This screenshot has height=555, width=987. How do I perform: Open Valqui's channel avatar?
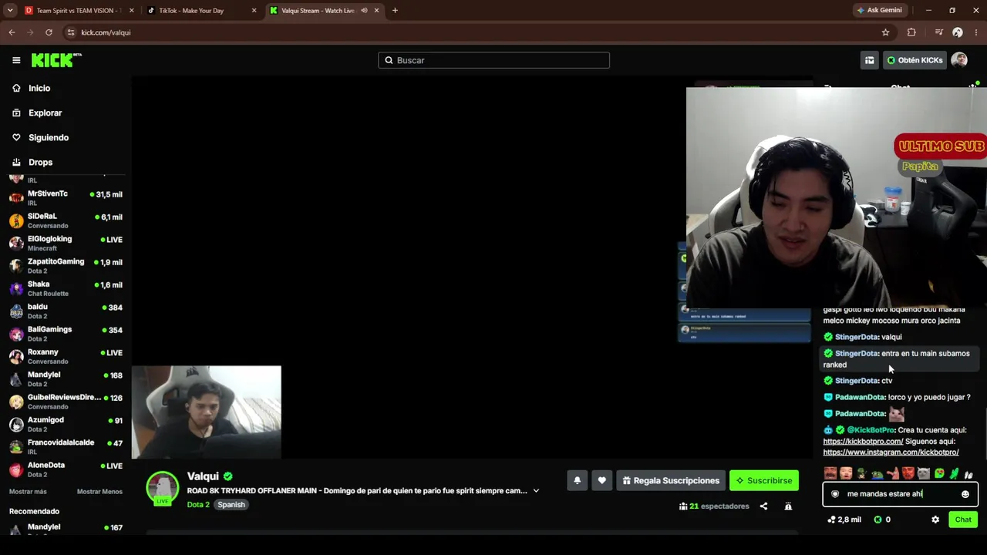point(163,488)
